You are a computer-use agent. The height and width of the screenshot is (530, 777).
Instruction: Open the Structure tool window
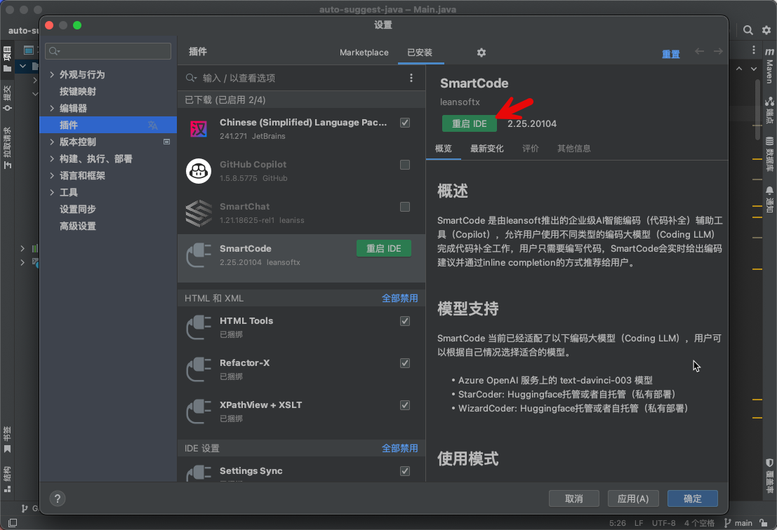click(x=7, y=479)
